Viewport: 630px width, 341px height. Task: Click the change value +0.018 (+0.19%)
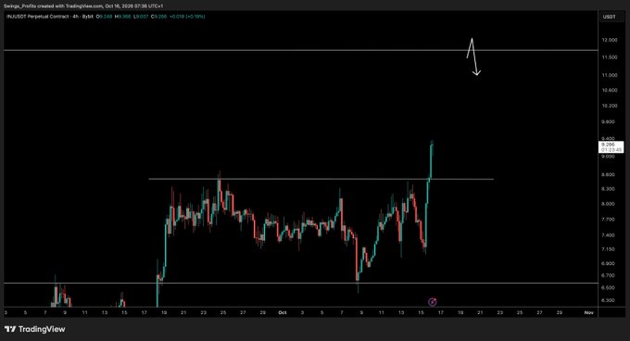[187, 17]
